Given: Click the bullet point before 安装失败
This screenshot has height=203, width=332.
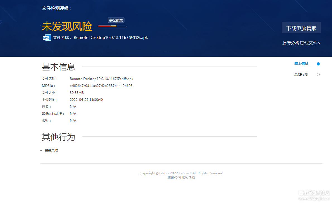Looking at the screenshot, I should 42,150.
